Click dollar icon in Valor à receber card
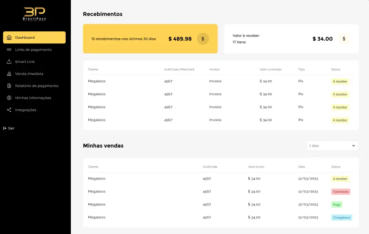 [x=344, y=39]
